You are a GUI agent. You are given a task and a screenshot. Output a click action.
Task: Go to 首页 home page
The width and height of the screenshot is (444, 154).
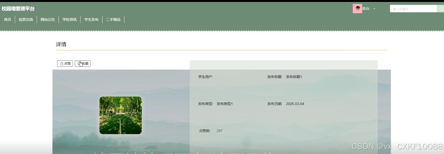click(7, 20)
